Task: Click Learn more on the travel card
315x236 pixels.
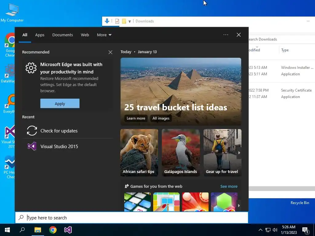Action: click(x=136, y=118)
